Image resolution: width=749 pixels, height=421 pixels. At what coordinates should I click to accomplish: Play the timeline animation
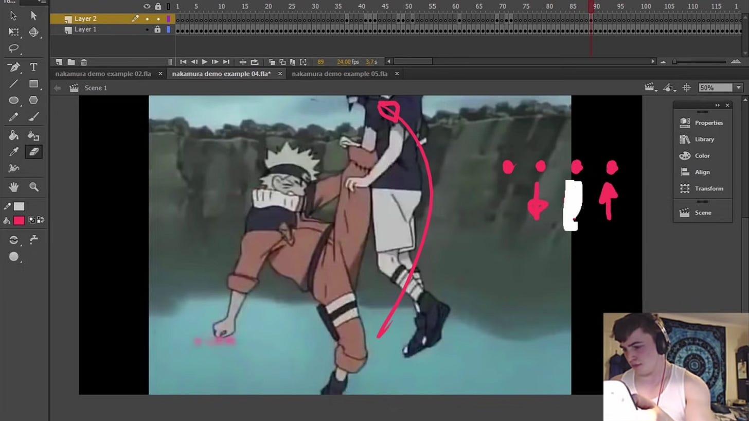pyautogui.click(x=204, y=62)
